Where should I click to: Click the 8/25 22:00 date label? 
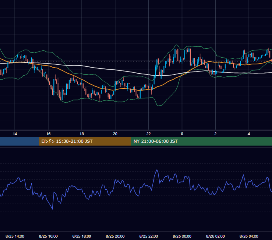tap(148, 236)
